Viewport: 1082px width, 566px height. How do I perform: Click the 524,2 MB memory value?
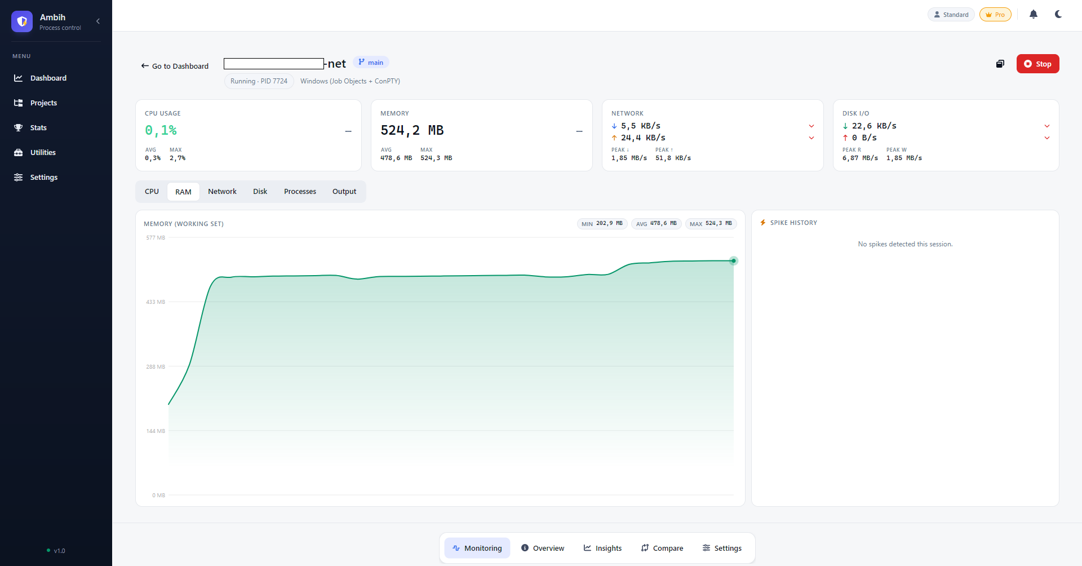pyautogui.click(x=412, y=131)
